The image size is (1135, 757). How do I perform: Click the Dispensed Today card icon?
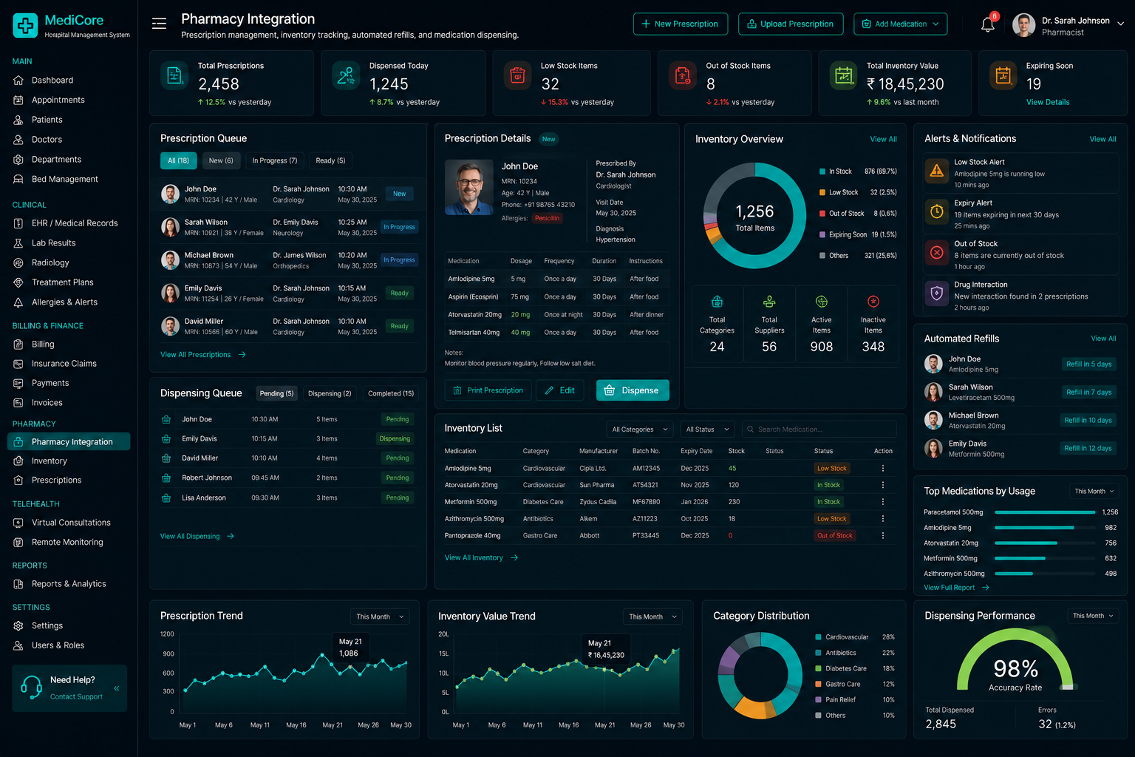pos(346,75)
